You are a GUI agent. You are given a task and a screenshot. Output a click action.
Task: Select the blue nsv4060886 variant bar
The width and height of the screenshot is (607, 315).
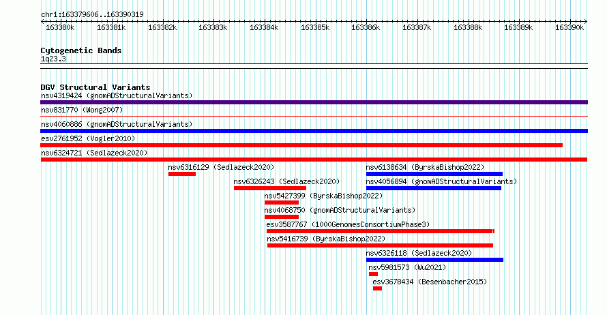click(x=314, y=131)
